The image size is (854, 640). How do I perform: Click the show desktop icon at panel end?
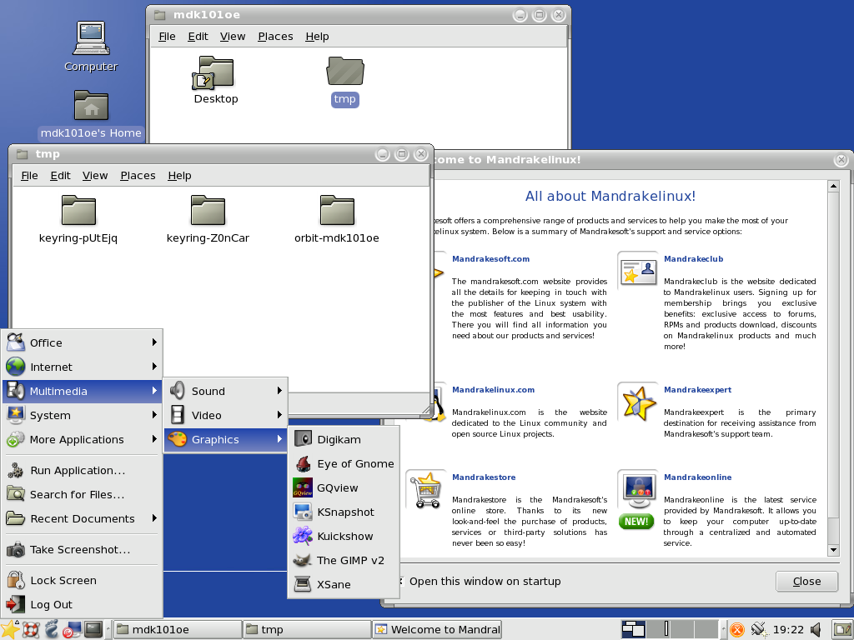(x=842, y=630)
